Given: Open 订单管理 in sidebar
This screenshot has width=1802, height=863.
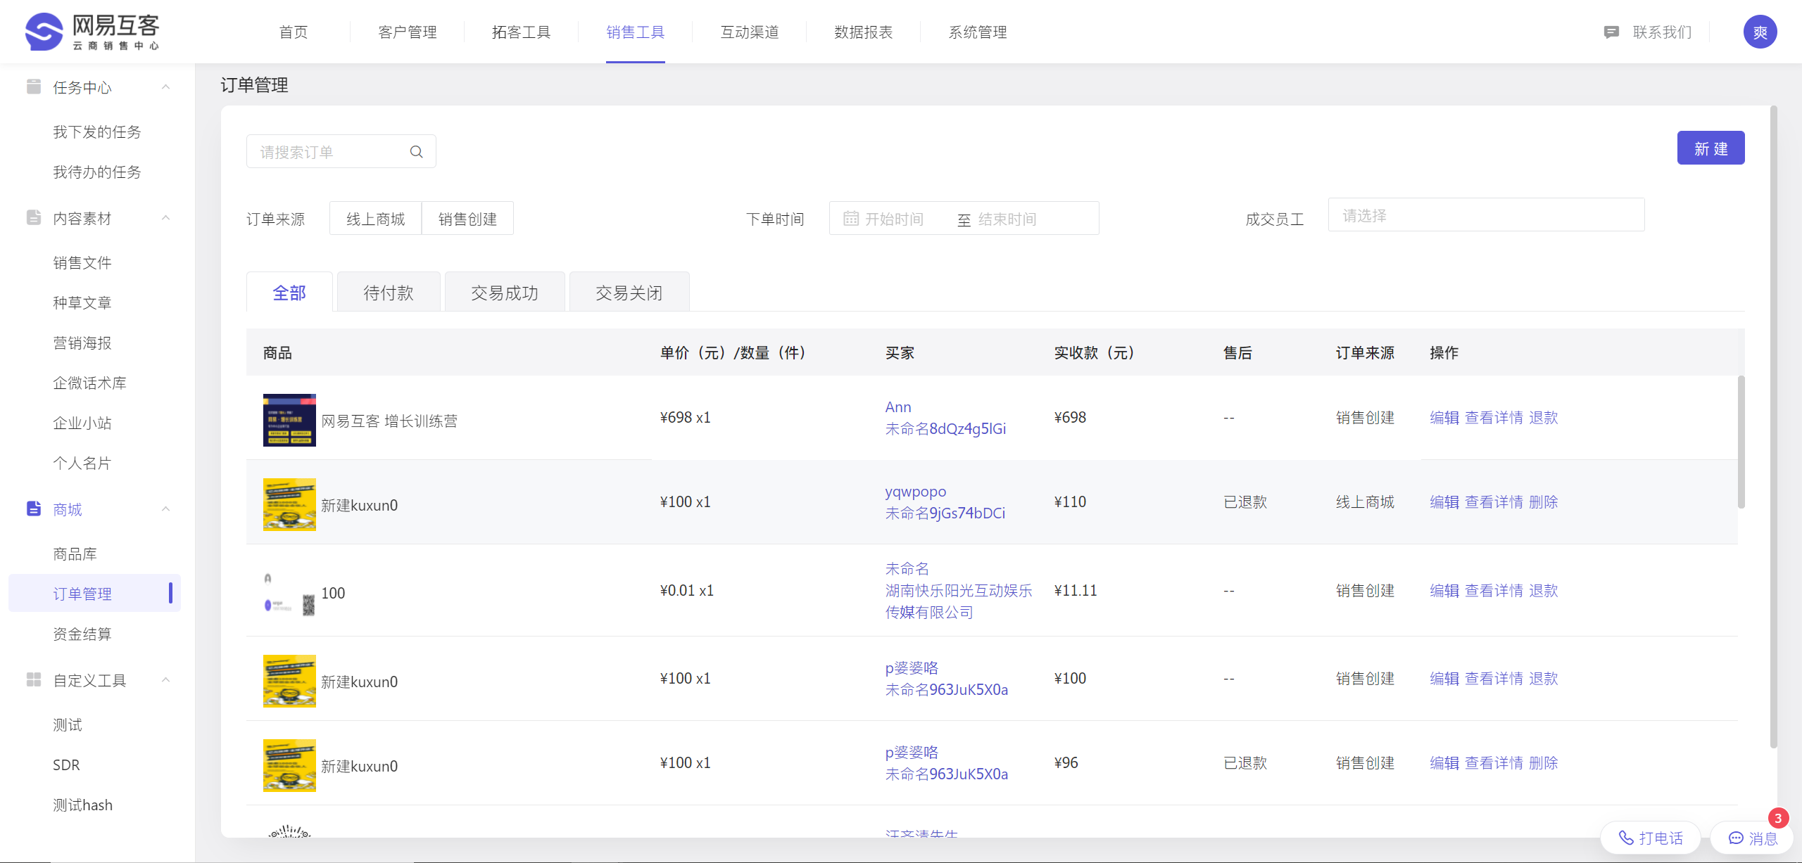Looking at the screenshot, I should [94, 593].
